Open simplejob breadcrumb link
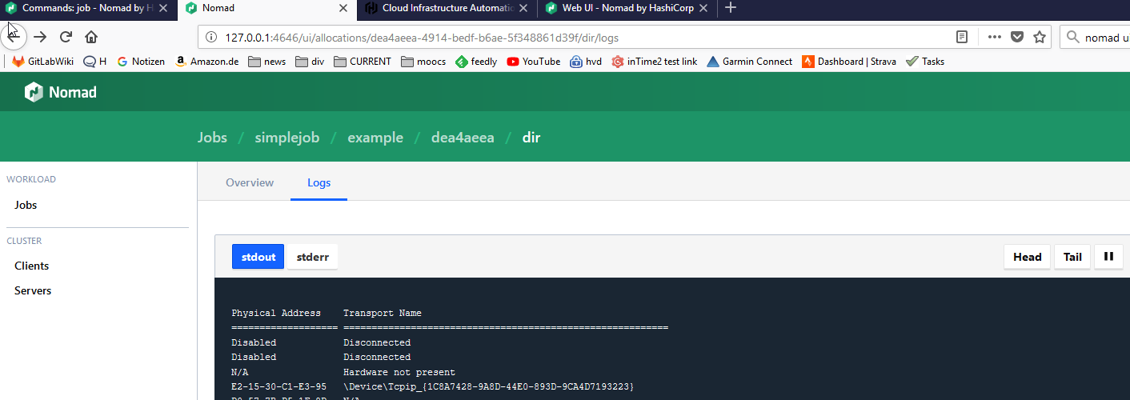 coord(287,138)
